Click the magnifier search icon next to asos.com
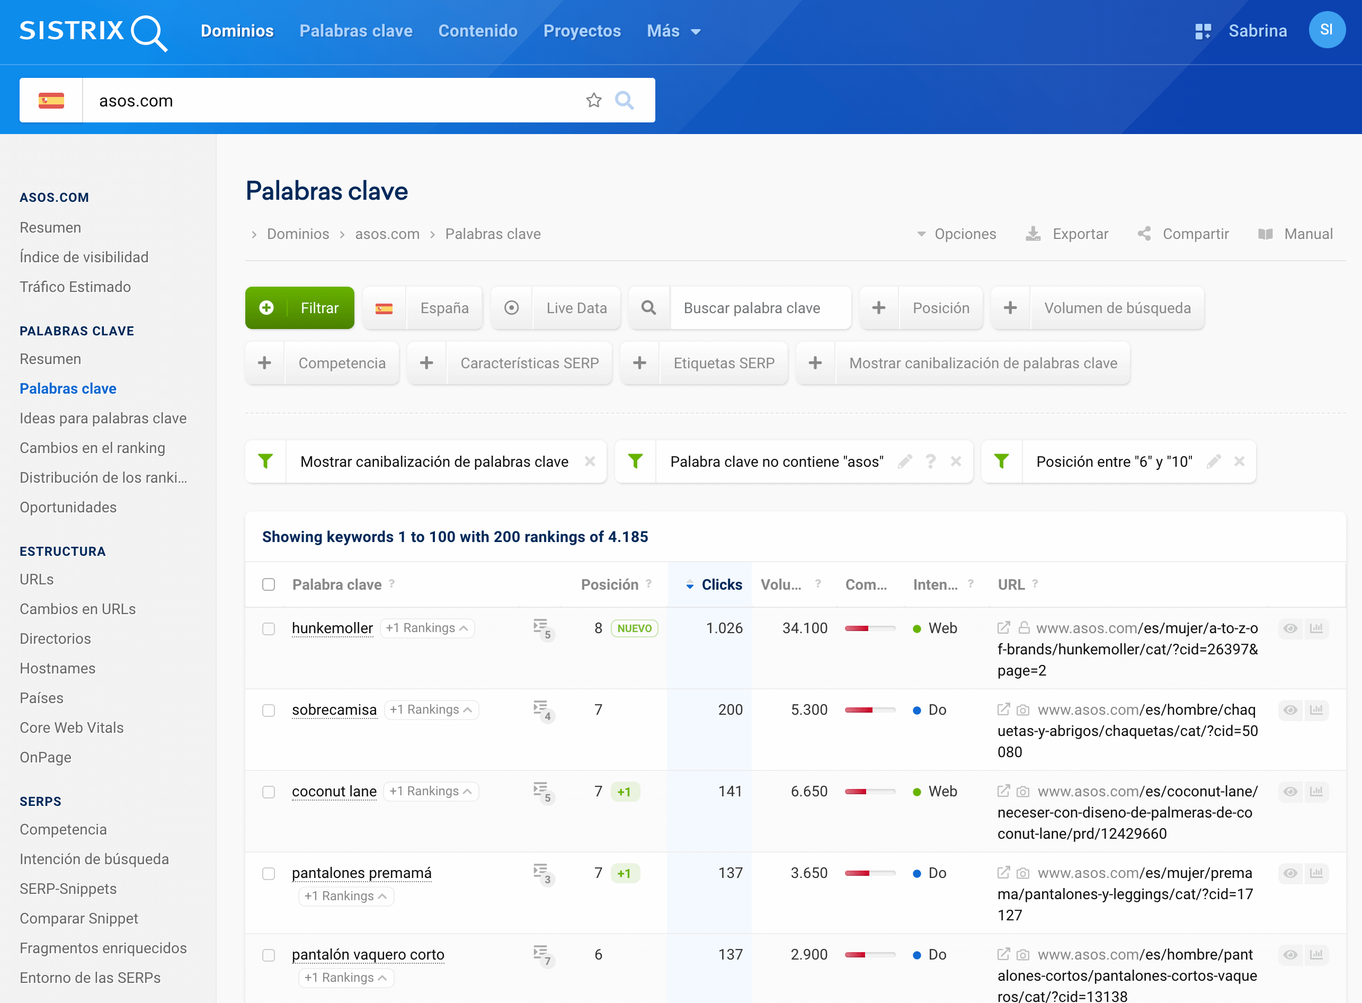This screenshot has width=1362, height=1003. pos(624,100)
